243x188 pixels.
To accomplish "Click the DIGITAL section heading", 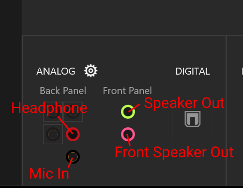I will click(x=193, y=71).
